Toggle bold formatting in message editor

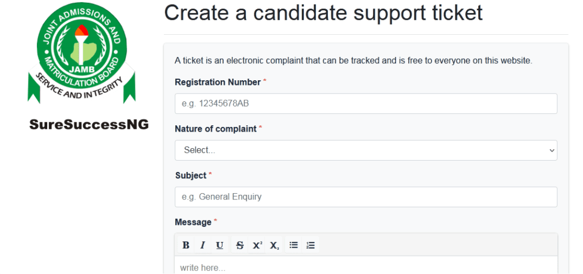point(186,246)
